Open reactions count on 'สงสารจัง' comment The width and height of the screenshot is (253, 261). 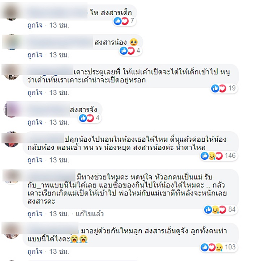click(90, 118)
